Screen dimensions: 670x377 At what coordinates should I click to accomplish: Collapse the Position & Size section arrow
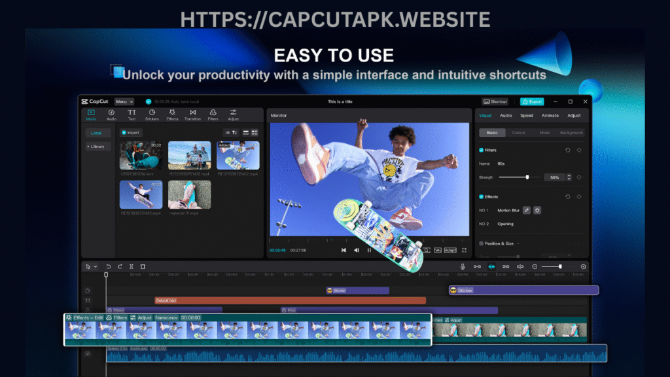(x=518, y=243)
